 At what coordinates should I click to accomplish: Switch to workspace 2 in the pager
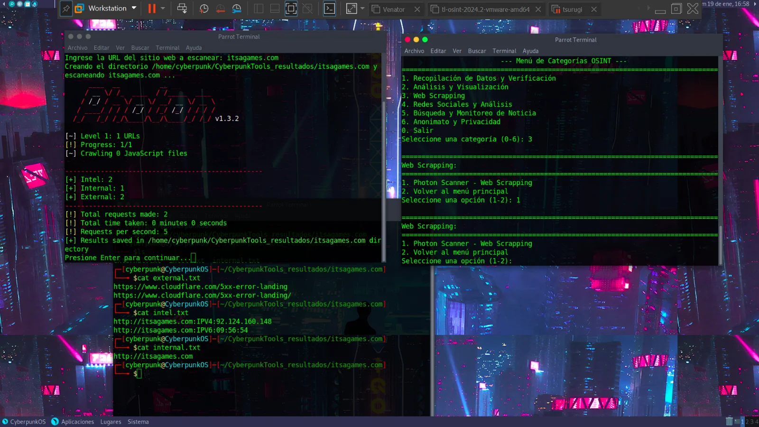747,422
